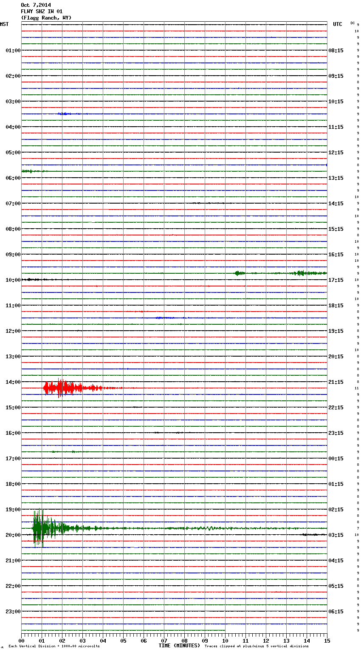The height and width of the screenshot is (652, 361).
Task: Select the 10:00 MST time label
Action: point(13,280)
